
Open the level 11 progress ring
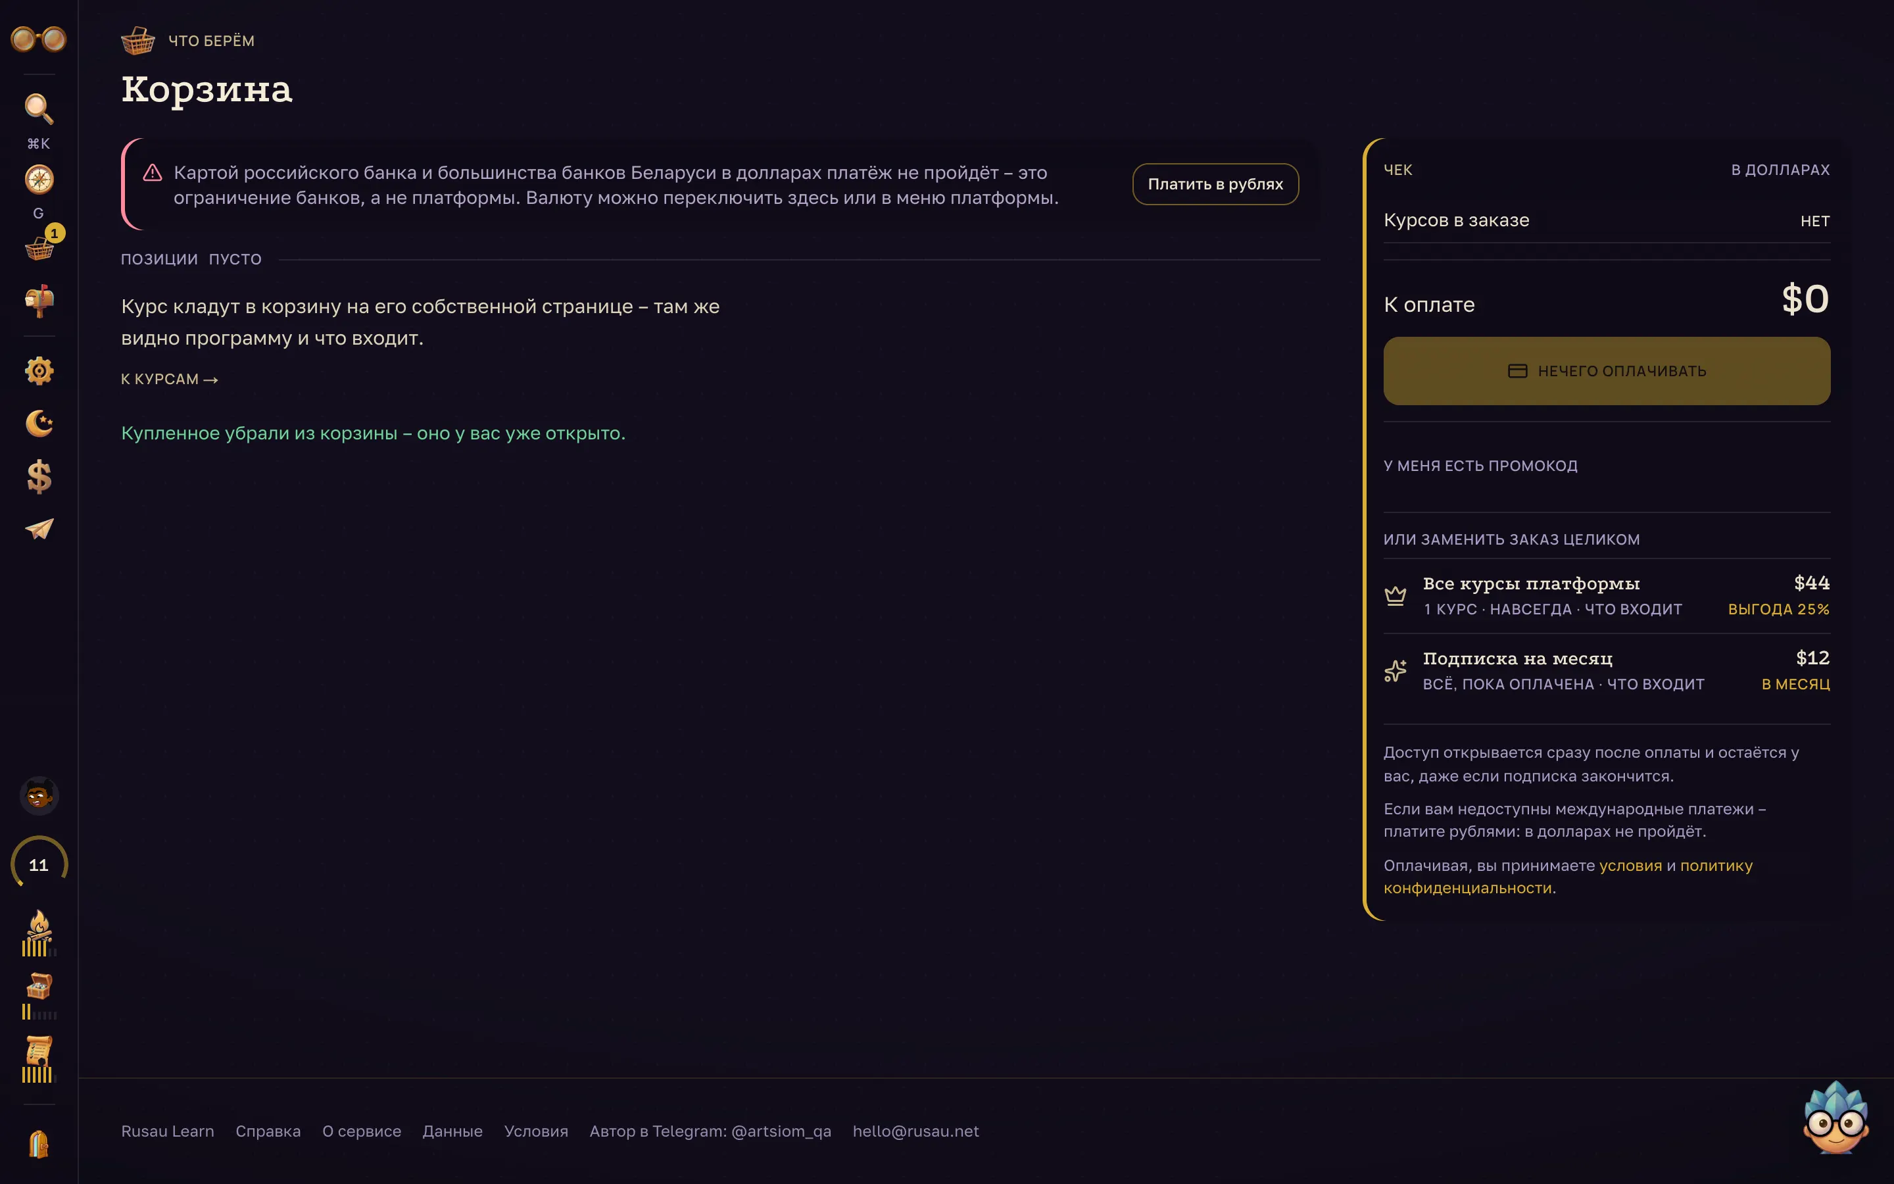click(x=38, y=864)
